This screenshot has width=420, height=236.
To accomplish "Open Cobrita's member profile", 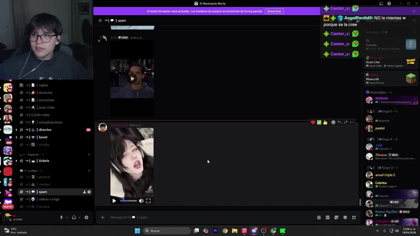I will [x=391, y=185].
